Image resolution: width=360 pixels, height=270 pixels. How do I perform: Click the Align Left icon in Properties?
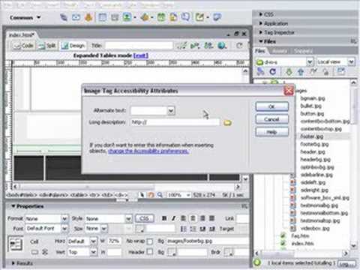coord(183,218)
